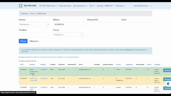
Task: Click the blue Поиск button
Action: [x=23, y=41]
